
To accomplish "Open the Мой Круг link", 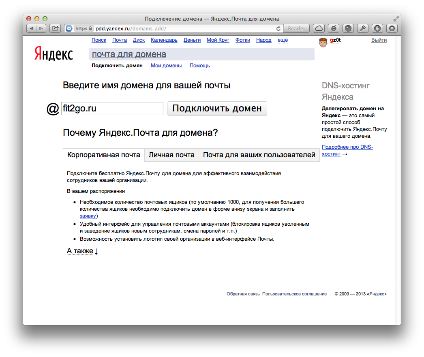I will pos(218,40).
